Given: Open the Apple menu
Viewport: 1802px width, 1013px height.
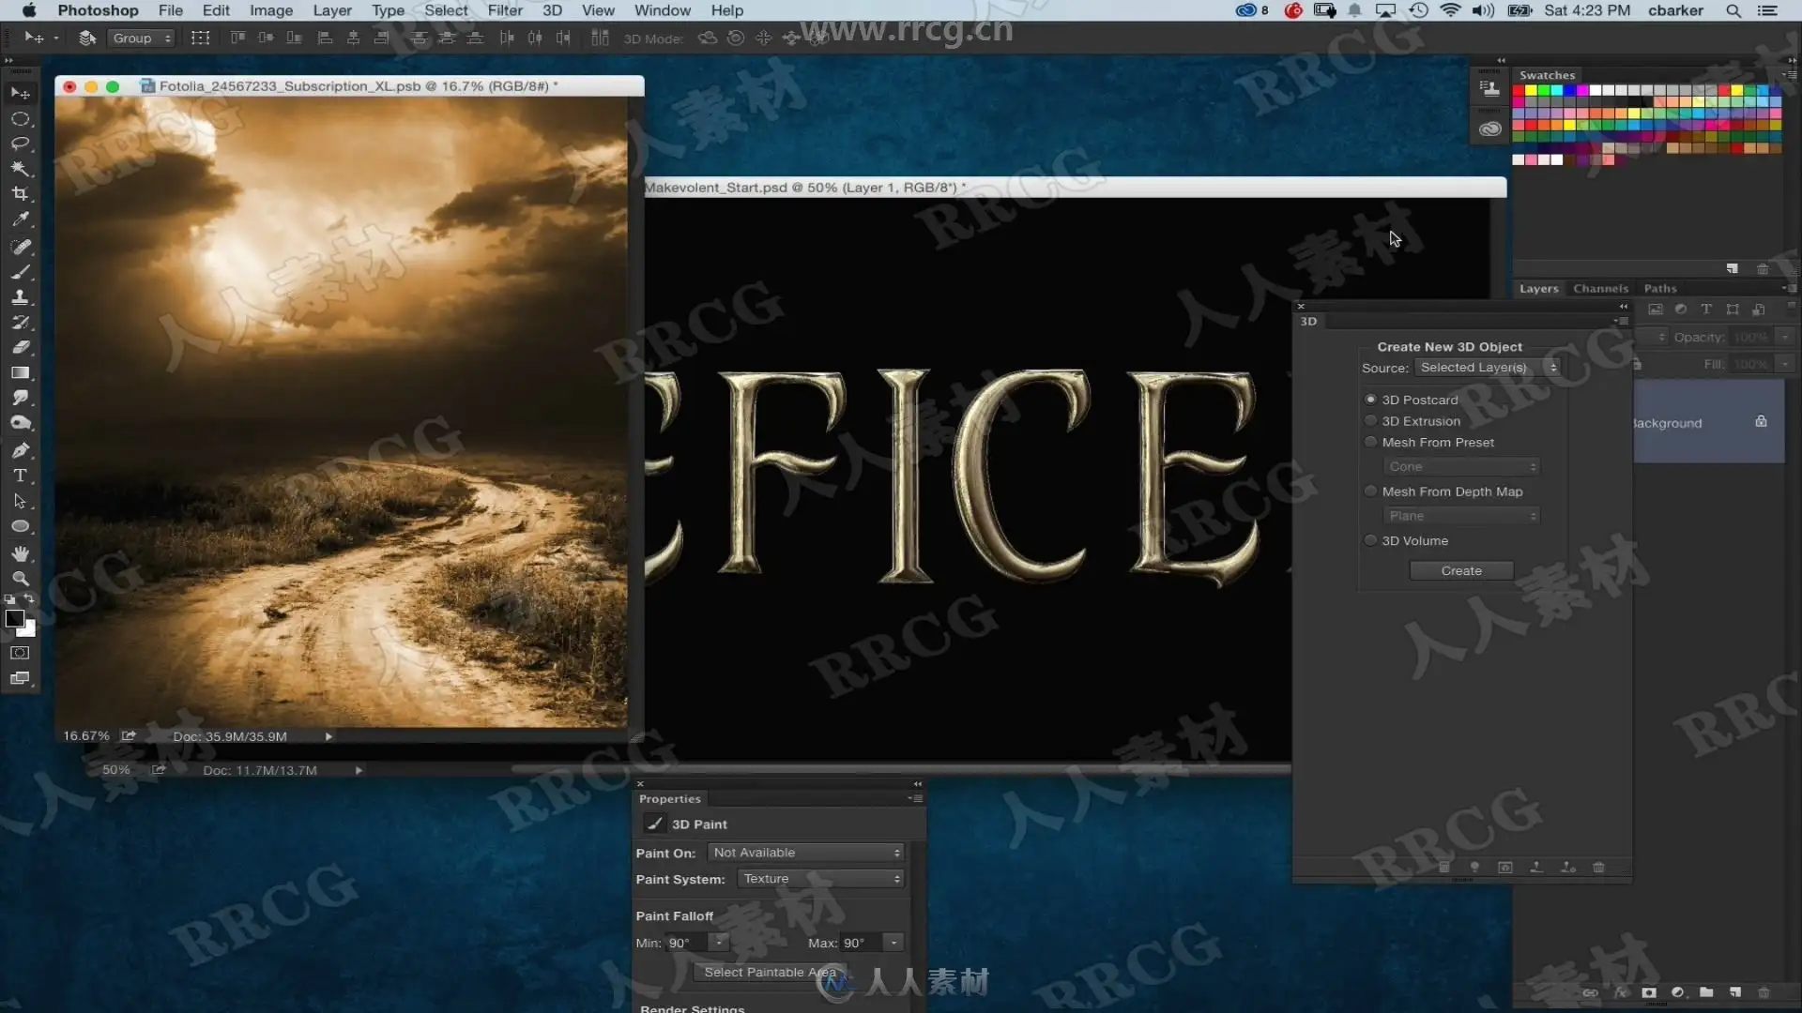Looking at the screenshot, I should (29, 10).
